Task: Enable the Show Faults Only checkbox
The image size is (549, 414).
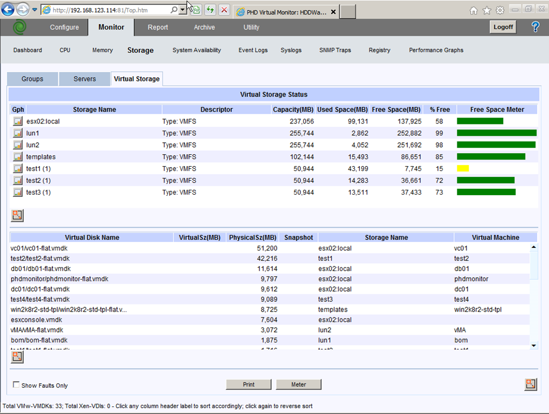Action: point(16,385)
